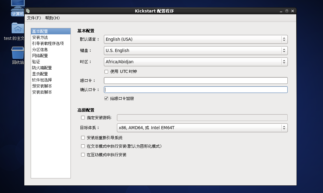Select 显示配置 in the sidebar
Screen dimensions: 323x193
click(51, 74)
